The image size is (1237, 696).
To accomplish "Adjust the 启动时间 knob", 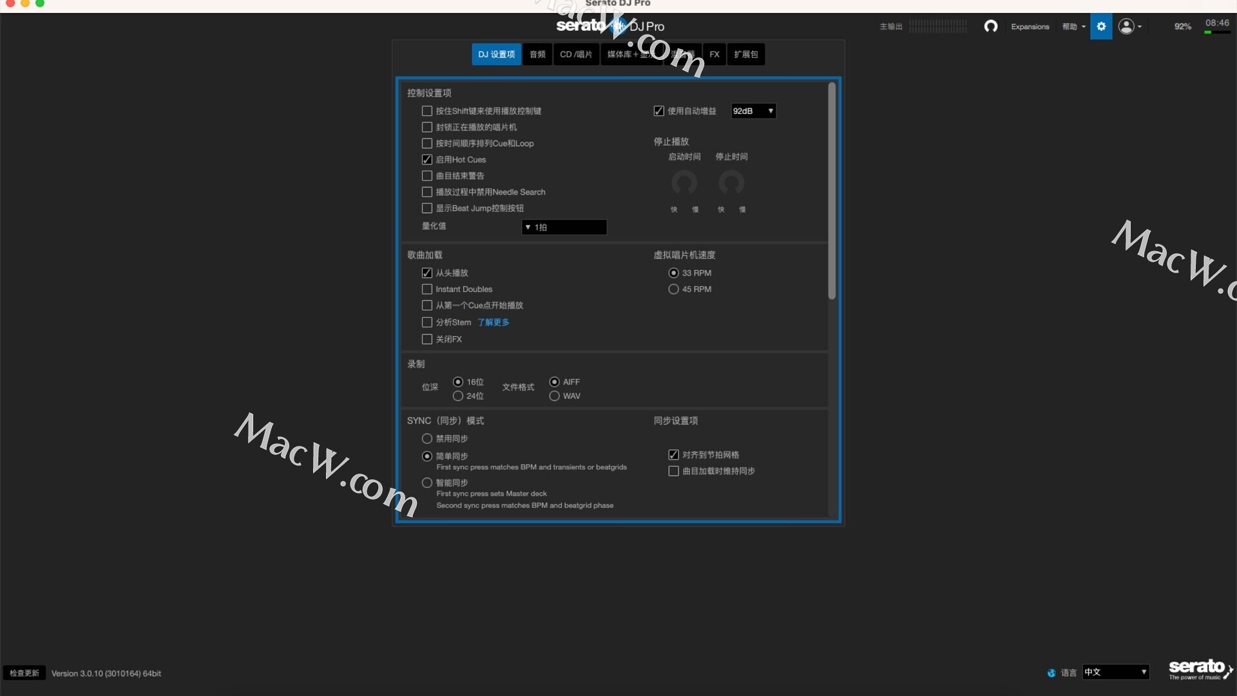I will click(x=684, y=183).
